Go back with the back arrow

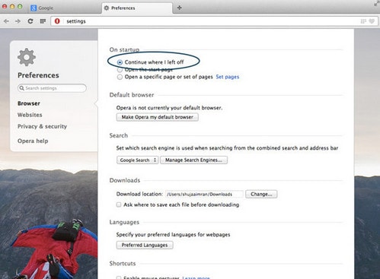point(6,21)
